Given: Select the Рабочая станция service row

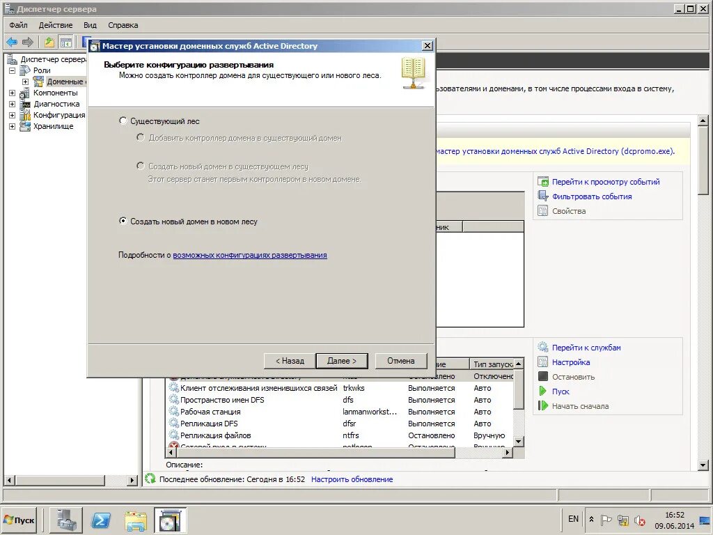Looking at the screenshot, I should pyautogui.click(x=339, y=412).
